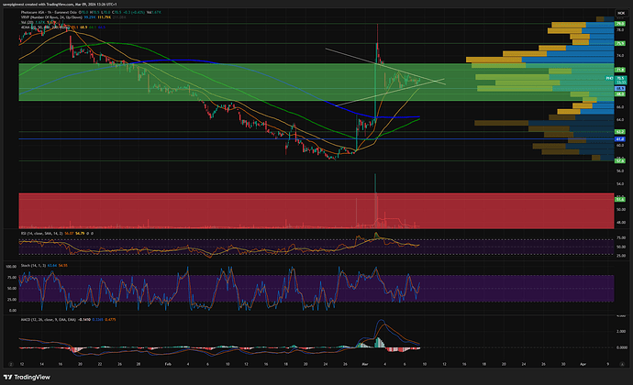The height and width of the screenshot is (385, 633).
Task: Click the current price 70.5 tag
Action: pyautogui.click(x=620, y=80)
